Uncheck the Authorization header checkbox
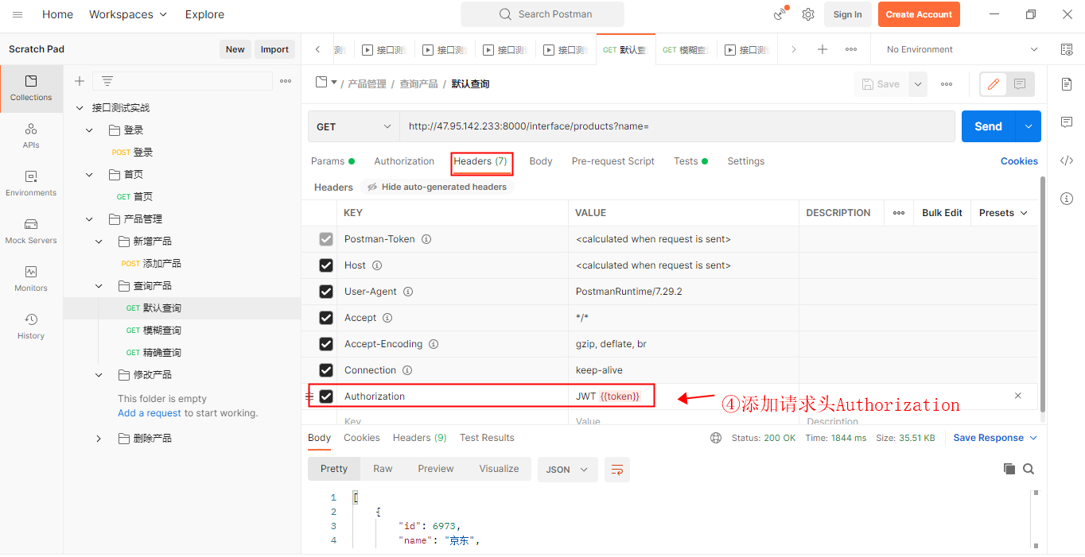 pos(326,396)
